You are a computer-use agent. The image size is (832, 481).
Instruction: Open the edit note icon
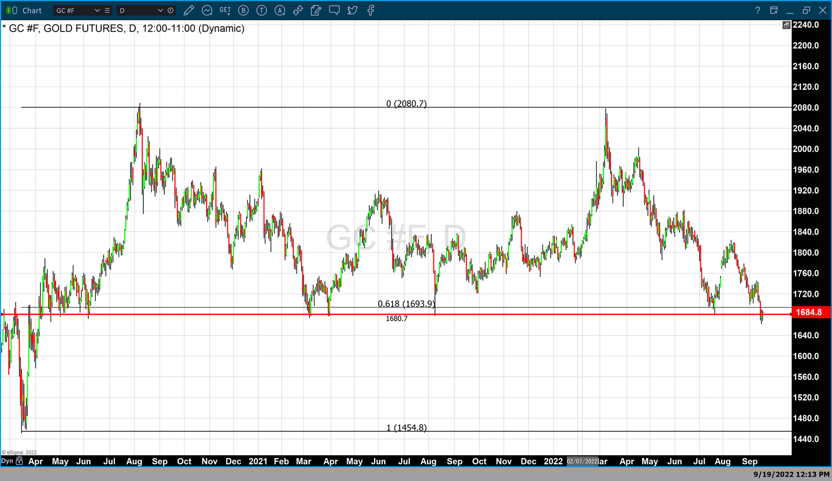pos(316,10)
